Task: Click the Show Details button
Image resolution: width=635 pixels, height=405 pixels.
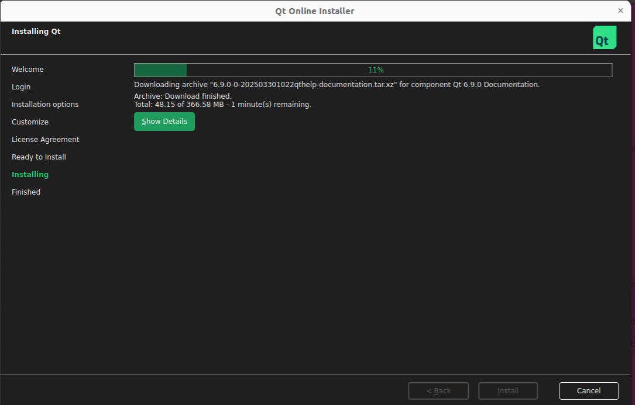Action: point(164,122)
